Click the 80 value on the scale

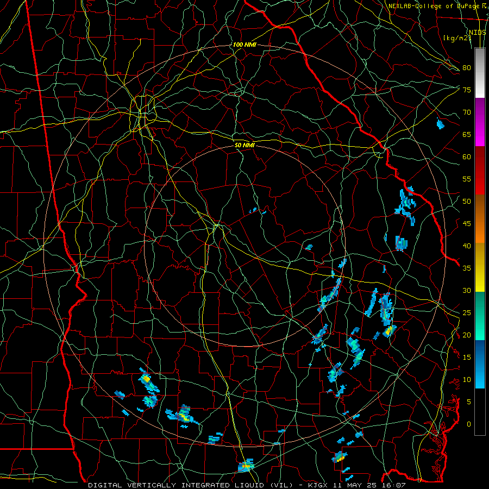pyautogui.click(x=467, y=68)
